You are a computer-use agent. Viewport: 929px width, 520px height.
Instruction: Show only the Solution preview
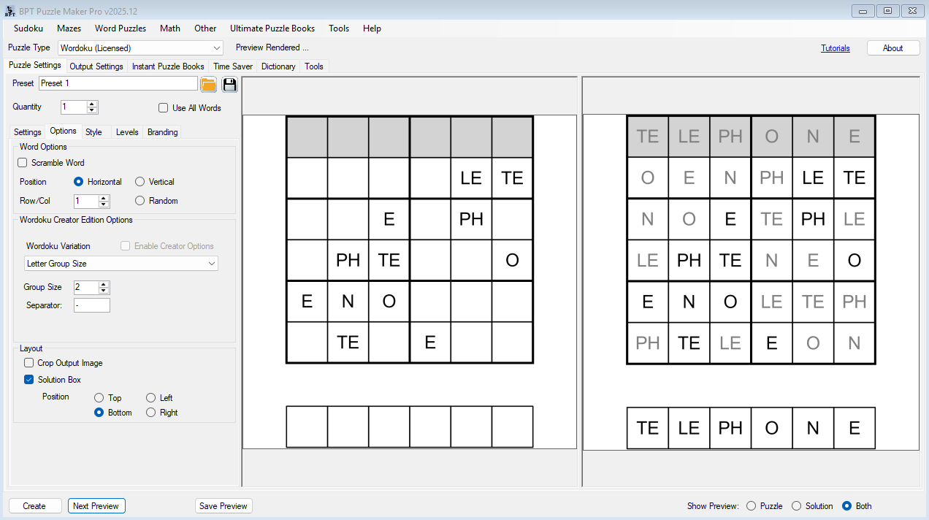click(797, 506)
